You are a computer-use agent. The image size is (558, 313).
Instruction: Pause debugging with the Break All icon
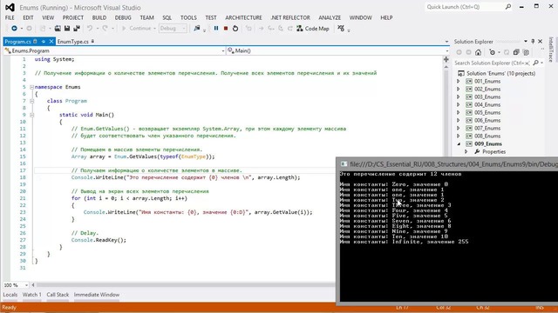click(x=216, y=29)
